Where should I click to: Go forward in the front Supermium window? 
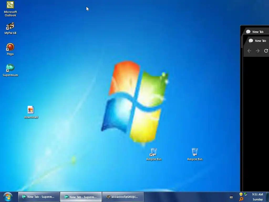click(x=258, y=51)
